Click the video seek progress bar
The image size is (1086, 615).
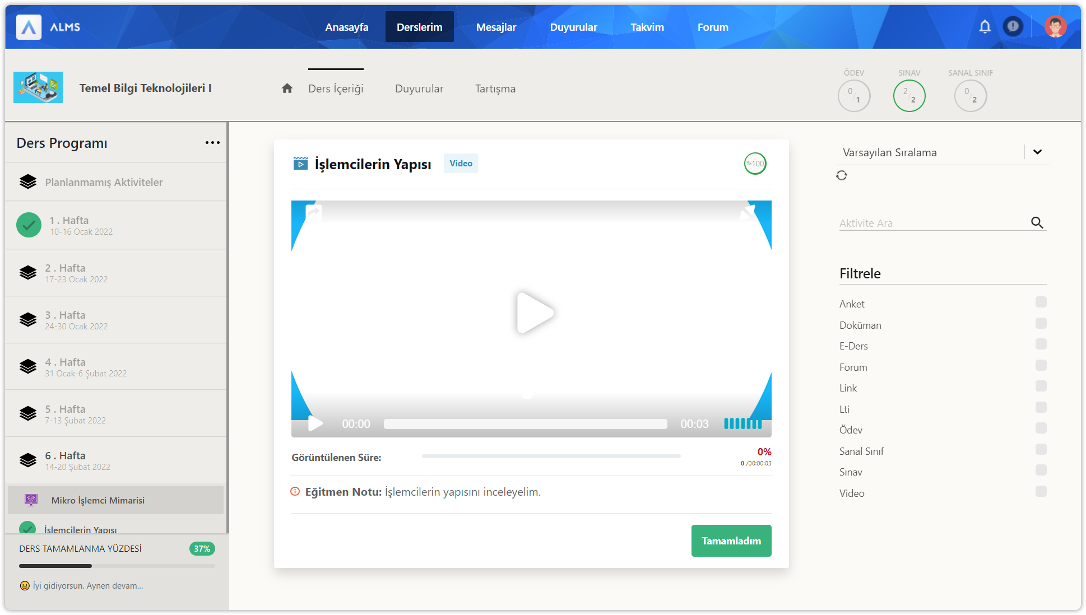(525, 424)
